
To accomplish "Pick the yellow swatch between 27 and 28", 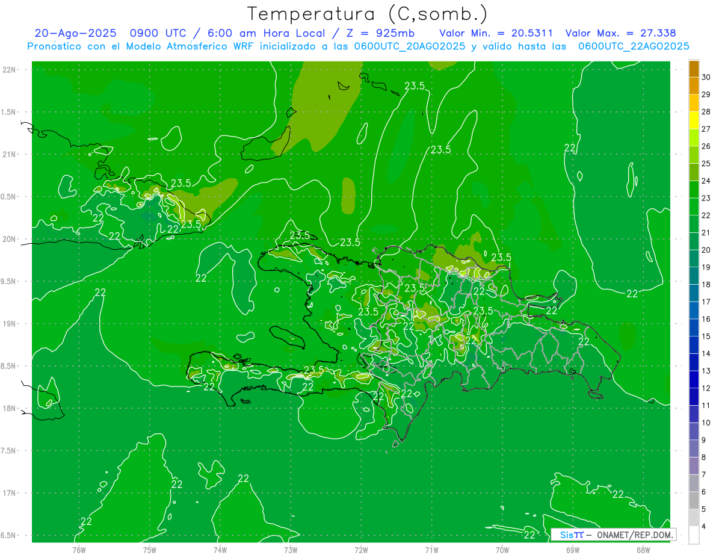I will (694, 120).
